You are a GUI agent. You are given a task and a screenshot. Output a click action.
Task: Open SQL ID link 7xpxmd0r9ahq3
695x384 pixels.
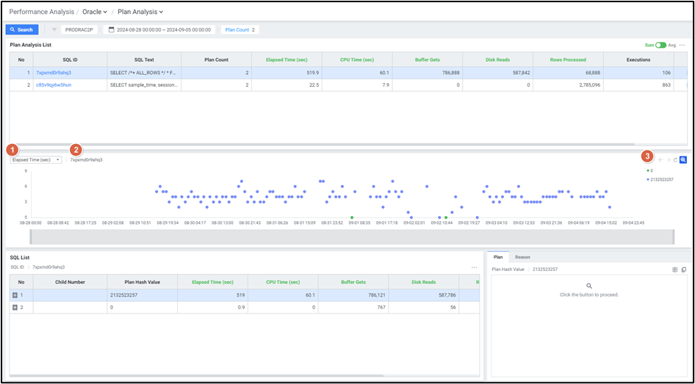coord(54,73)
